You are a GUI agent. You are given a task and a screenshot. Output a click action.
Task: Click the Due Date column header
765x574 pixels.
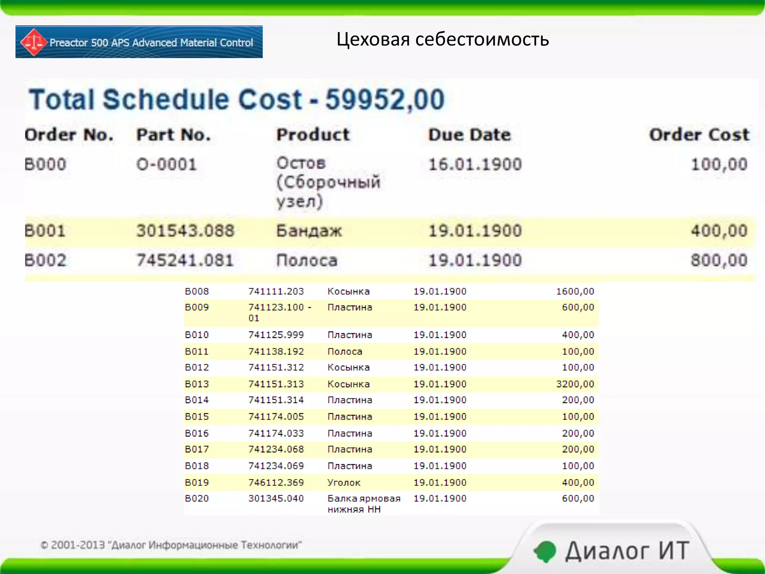point(470,135)
